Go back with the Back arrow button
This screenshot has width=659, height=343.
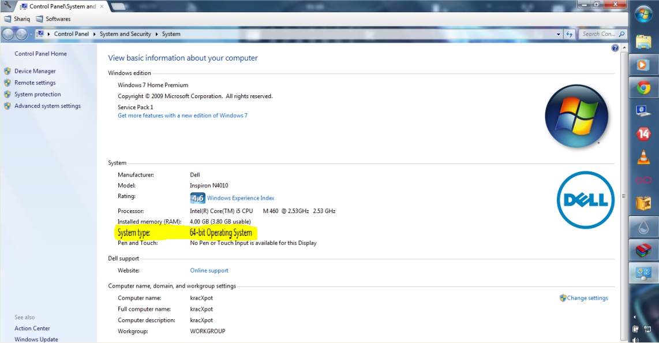pos(9,34)
